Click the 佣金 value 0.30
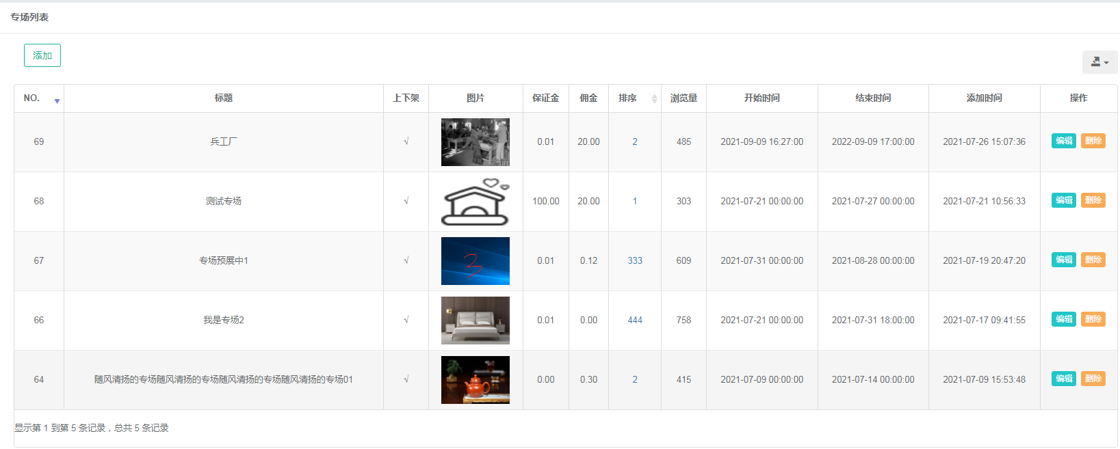Viewport: 1120px width, 449px height. click(588, 380)
